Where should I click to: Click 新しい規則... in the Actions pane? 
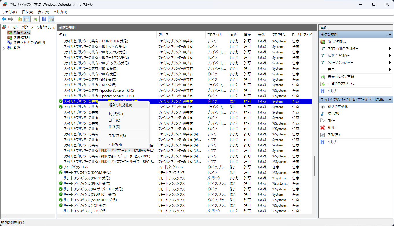coord(337,42)
